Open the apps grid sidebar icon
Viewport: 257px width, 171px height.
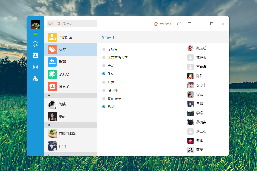(x=35, y=67)
